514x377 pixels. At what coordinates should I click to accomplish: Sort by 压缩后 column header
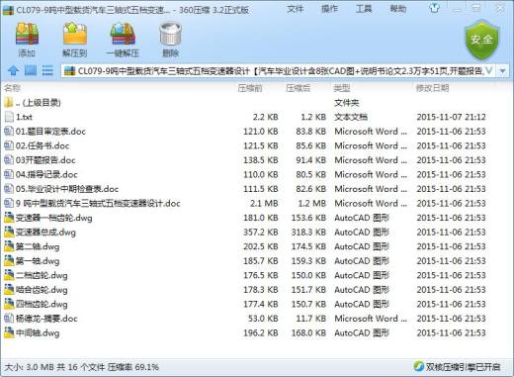coord(299,88)
